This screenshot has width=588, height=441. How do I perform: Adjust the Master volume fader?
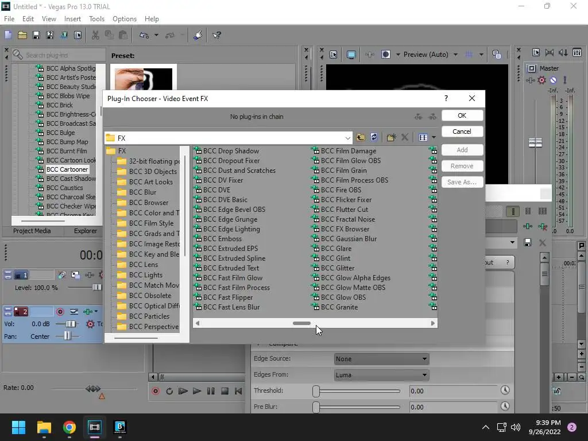pyautogui.click(x=535, y=142)
